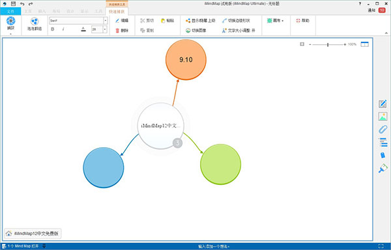Click the zoom slider handle
This screenshot has height=250, width=391.
(328, 44)
